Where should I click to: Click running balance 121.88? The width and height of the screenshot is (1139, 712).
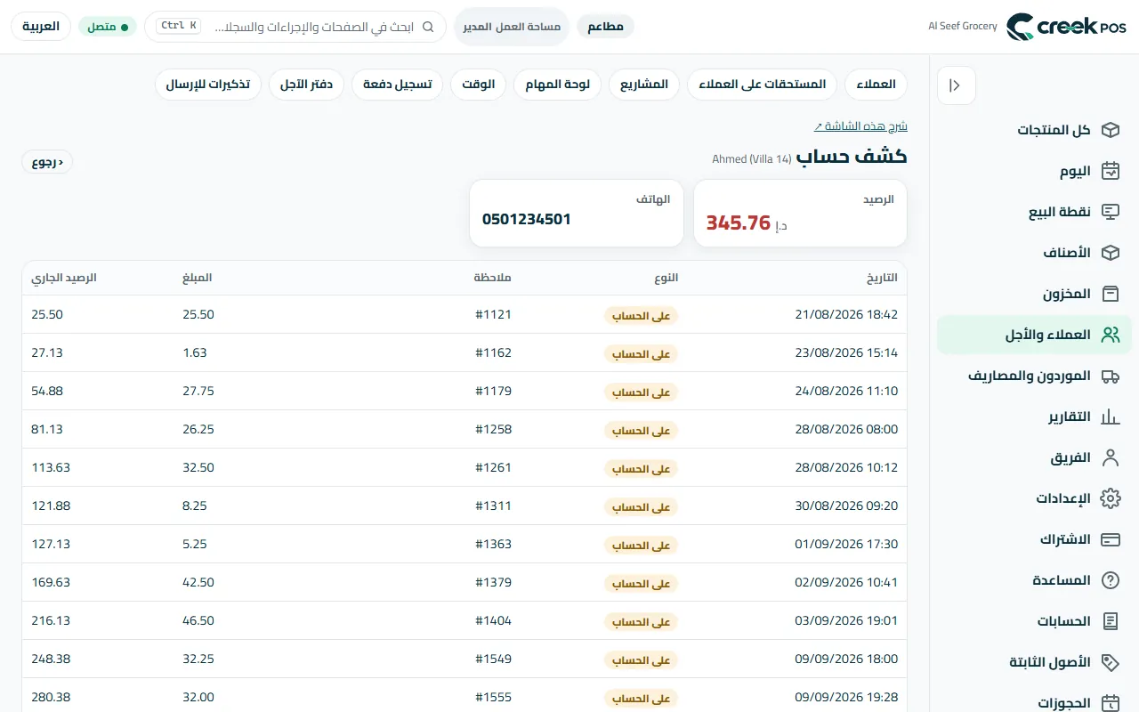pyautogui.click(x=51, y=506)
